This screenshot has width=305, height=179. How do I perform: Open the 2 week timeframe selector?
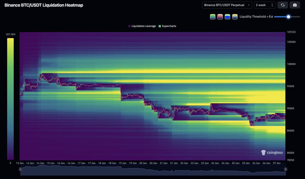click(x=265, y=5)
